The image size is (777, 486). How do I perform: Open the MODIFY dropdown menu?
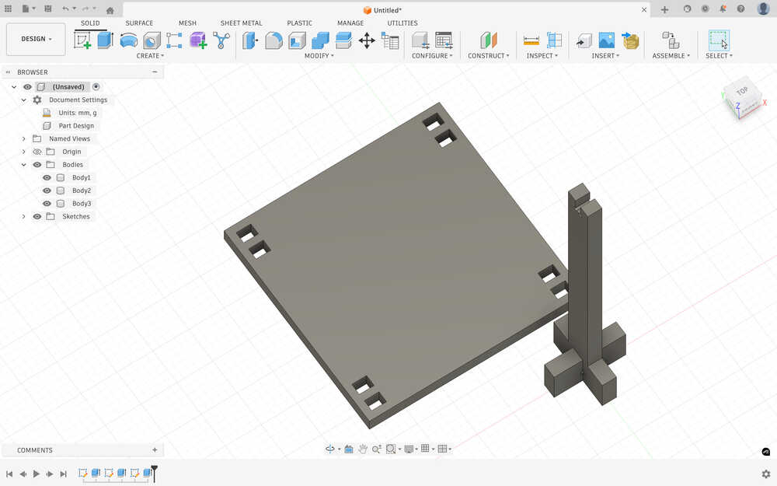pyautogui.click(x=319, y=55)
